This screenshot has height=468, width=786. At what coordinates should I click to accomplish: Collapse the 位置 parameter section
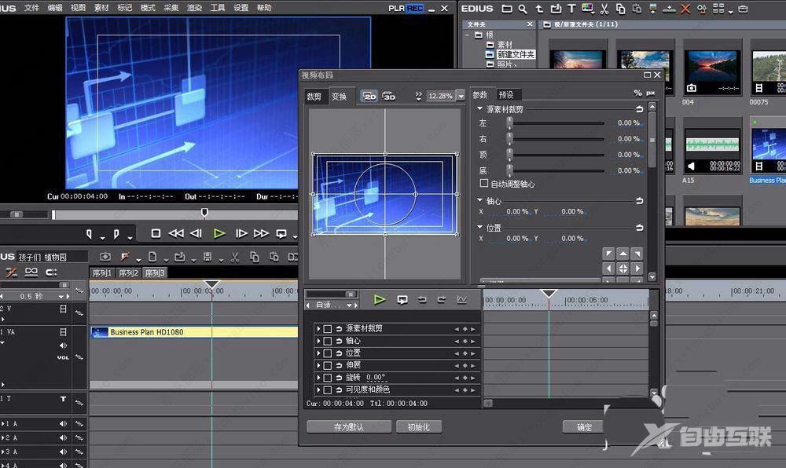[x=479, y=227]
